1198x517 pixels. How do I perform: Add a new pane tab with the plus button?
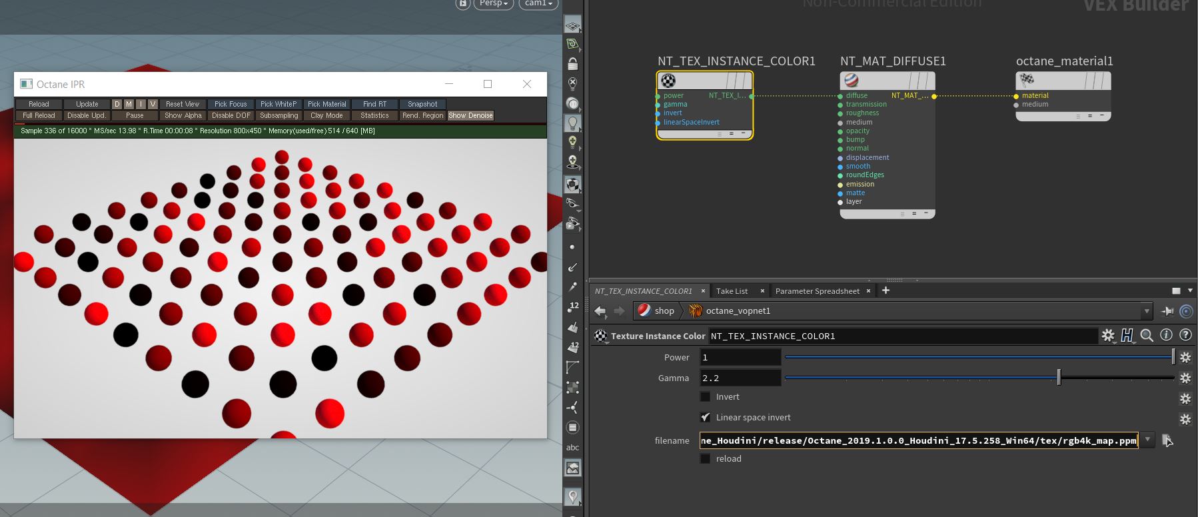pyautogui.click(x=886, y=290)
